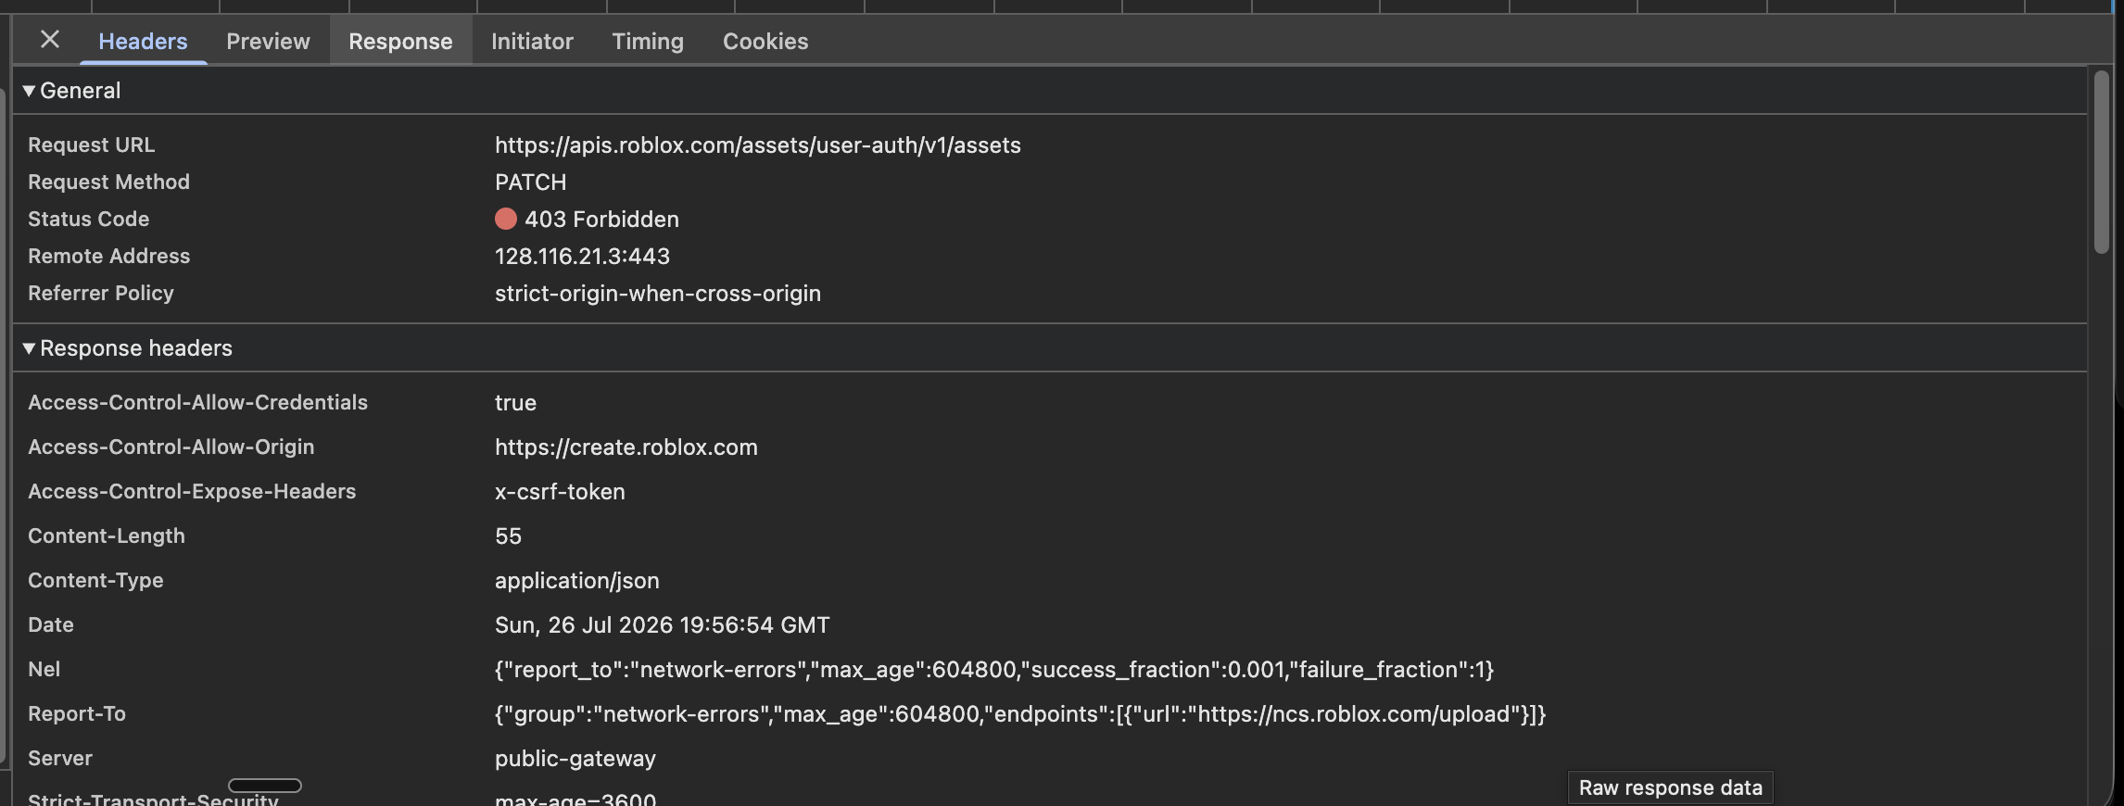Click the Referrer Policy label
The height and width of the screenshot is (806, 2124).
tap(100, 293)
